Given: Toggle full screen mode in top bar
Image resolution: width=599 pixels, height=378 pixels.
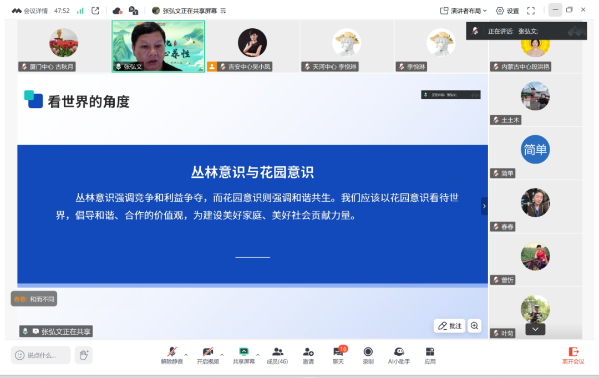Looking at the screenshot, I should [x=531, y=11].
